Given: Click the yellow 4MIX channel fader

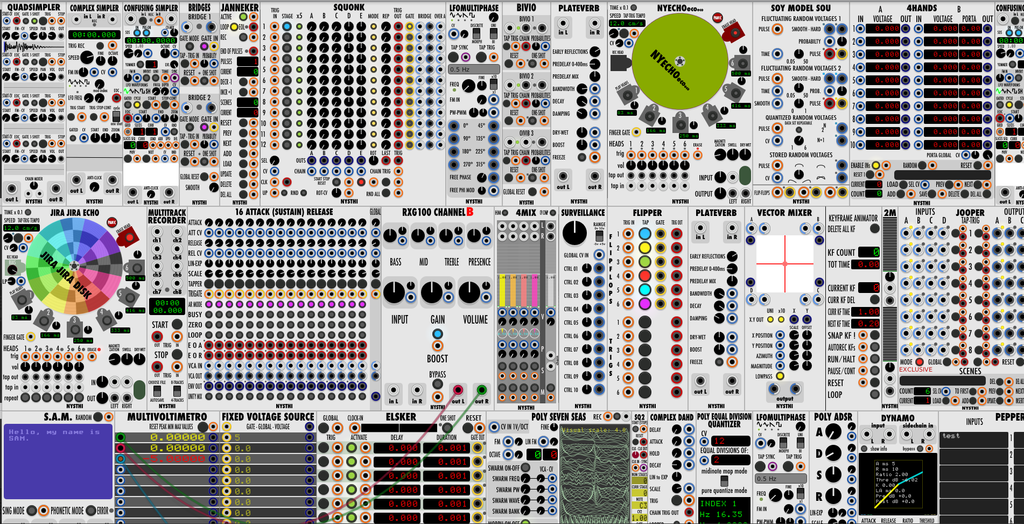Looking at the screenshot, I should click(x=502, y=291).
